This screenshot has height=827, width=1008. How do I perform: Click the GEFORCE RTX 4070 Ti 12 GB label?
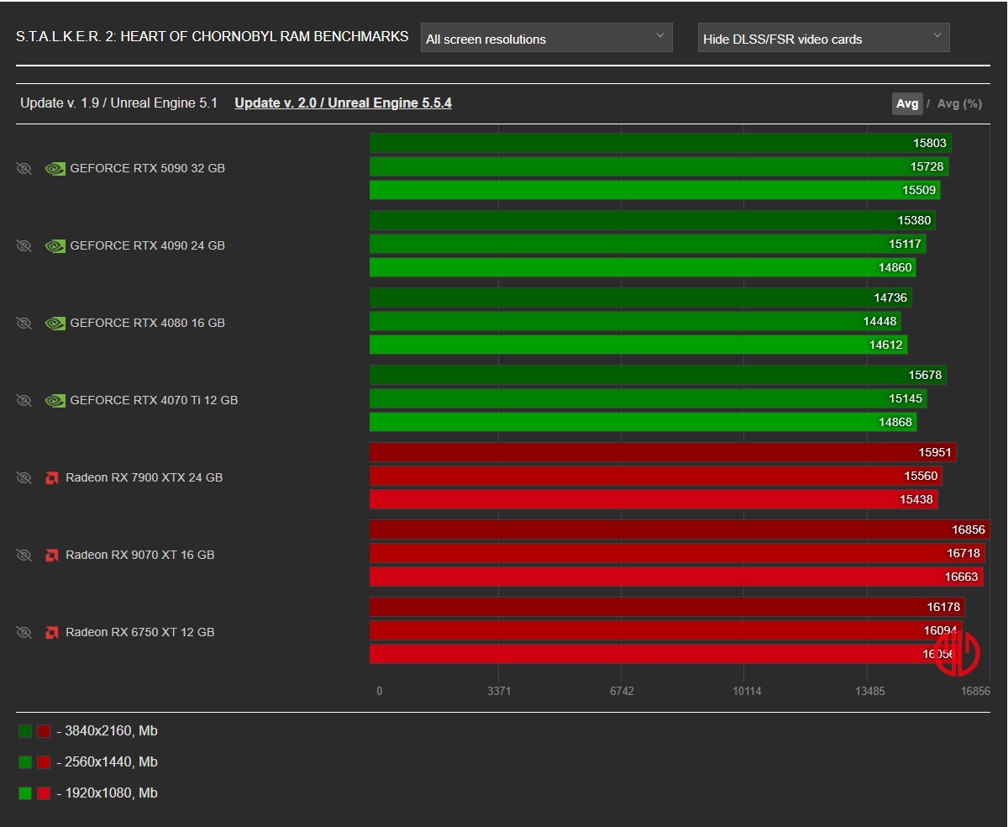154,400
